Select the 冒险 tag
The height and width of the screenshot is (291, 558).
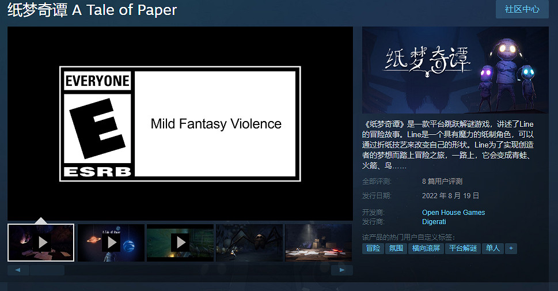373,248
